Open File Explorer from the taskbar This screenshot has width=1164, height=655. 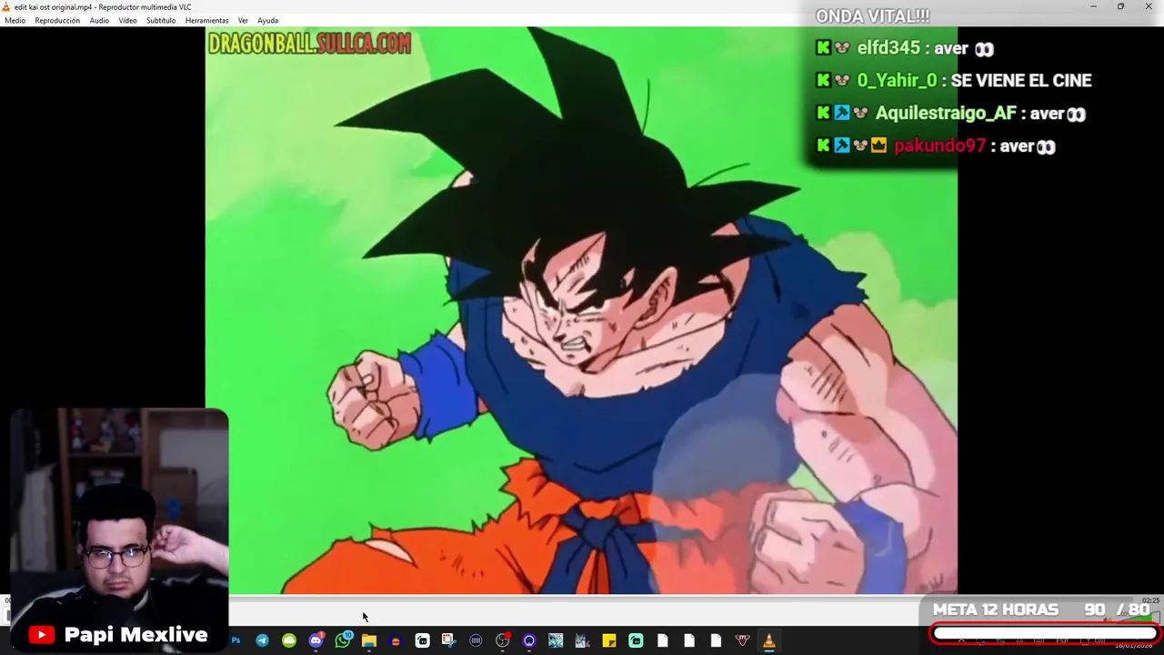369,640
